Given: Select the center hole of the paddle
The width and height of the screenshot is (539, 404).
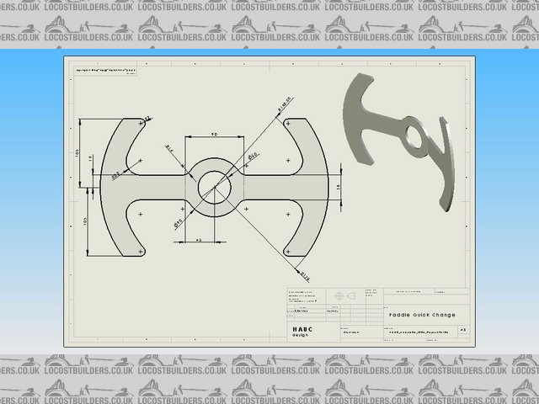Looking at the screenshot, I should 214,186.
